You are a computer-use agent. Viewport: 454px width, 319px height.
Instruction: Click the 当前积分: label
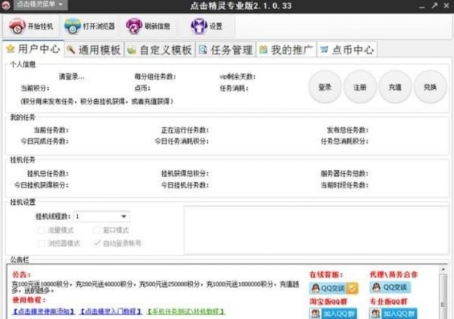(35, 88)
